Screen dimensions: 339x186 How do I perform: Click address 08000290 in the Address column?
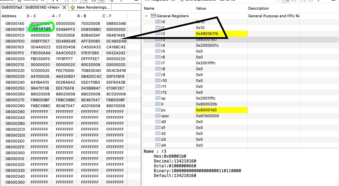pyautogui.click(x=15, y=112)
